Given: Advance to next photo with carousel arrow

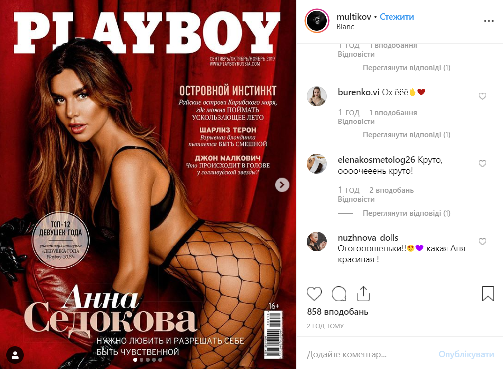Looking at the screenshot, I should point(282,184).
